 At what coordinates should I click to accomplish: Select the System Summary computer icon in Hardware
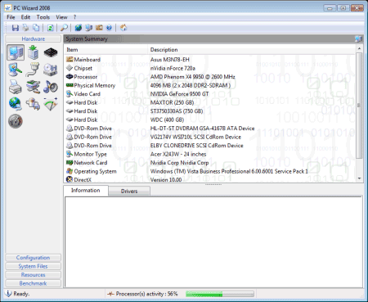(16, 52)
